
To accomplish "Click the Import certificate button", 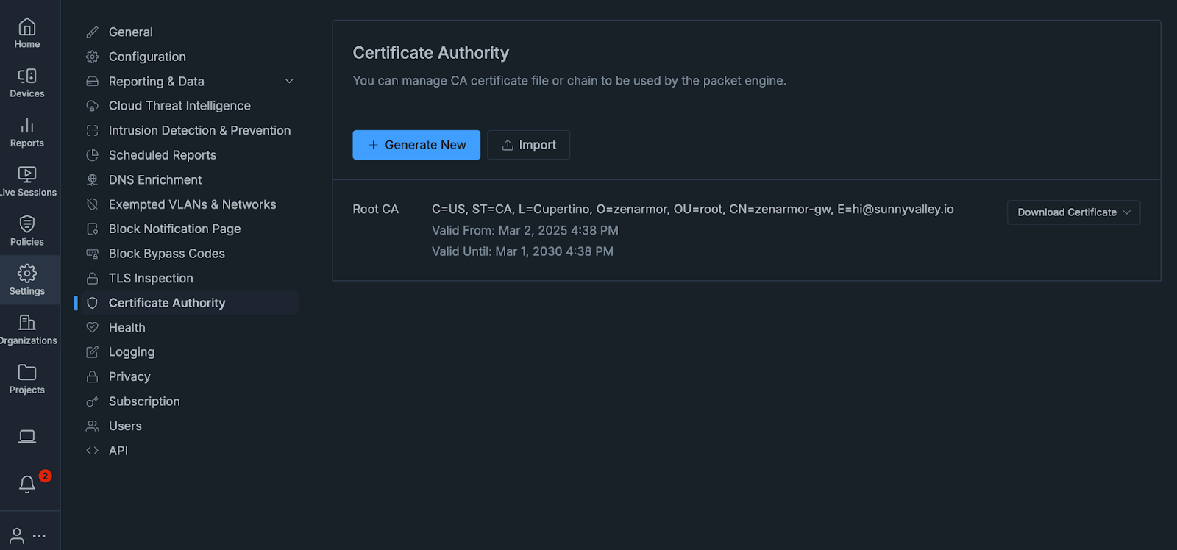I will [x=528, y=145].
